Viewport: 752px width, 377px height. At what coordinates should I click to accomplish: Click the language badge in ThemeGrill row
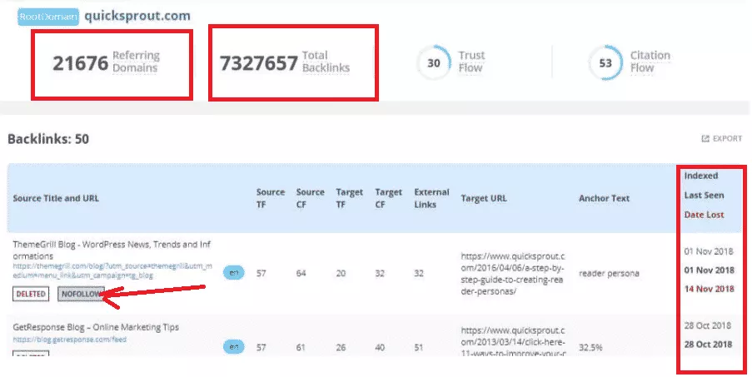(x=233, y=273)
